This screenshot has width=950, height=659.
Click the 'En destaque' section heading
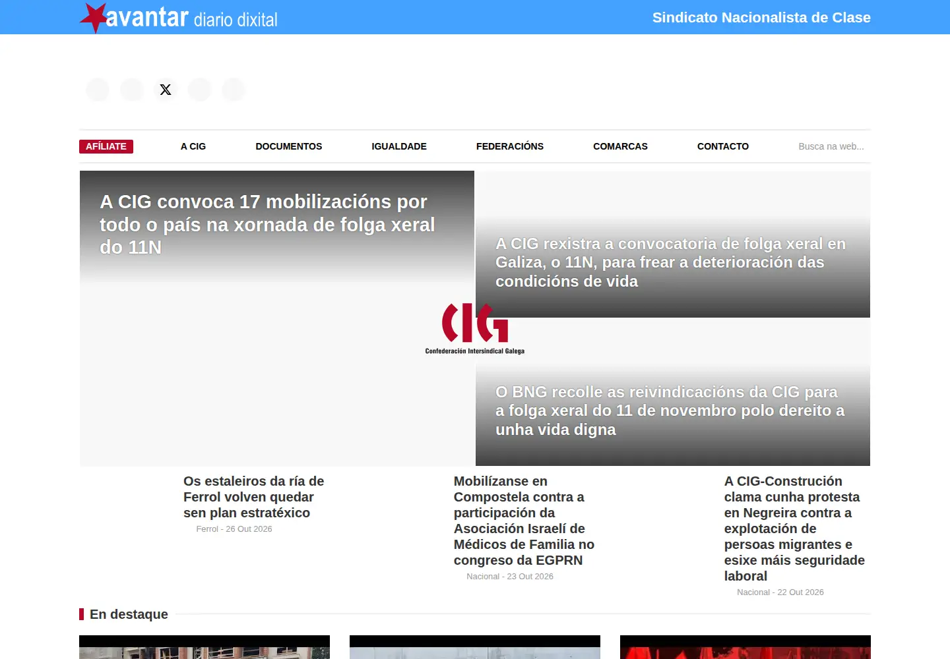coord(129,614)
